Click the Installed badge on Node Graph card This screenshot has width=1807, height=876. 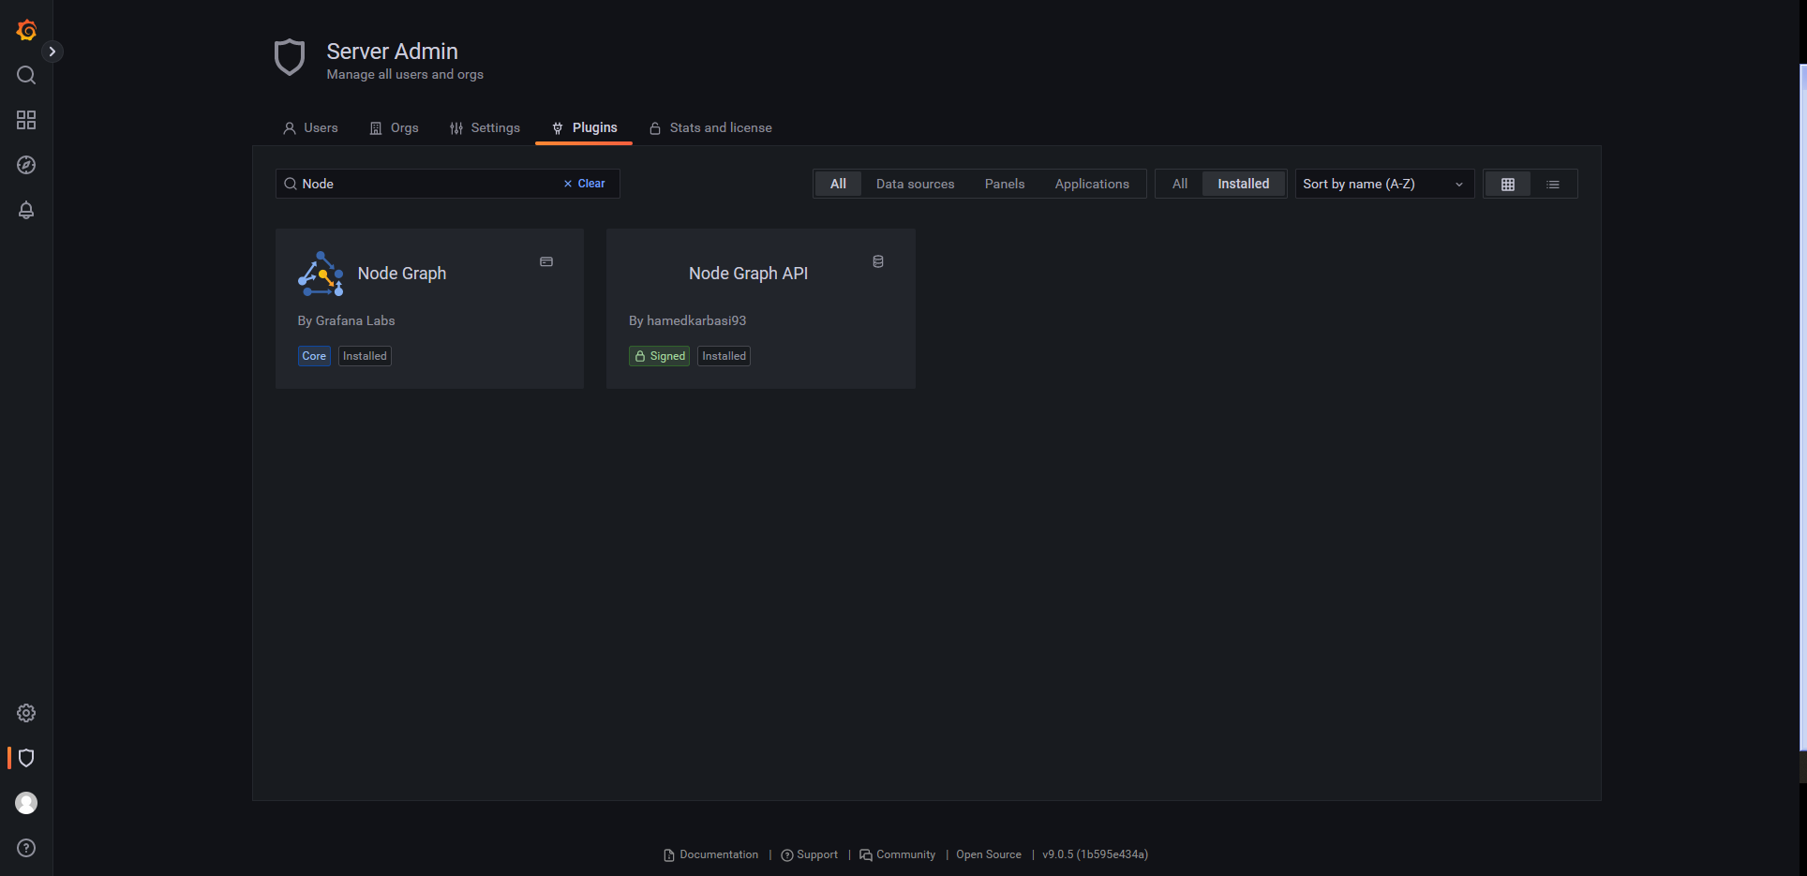coord(365,356)
